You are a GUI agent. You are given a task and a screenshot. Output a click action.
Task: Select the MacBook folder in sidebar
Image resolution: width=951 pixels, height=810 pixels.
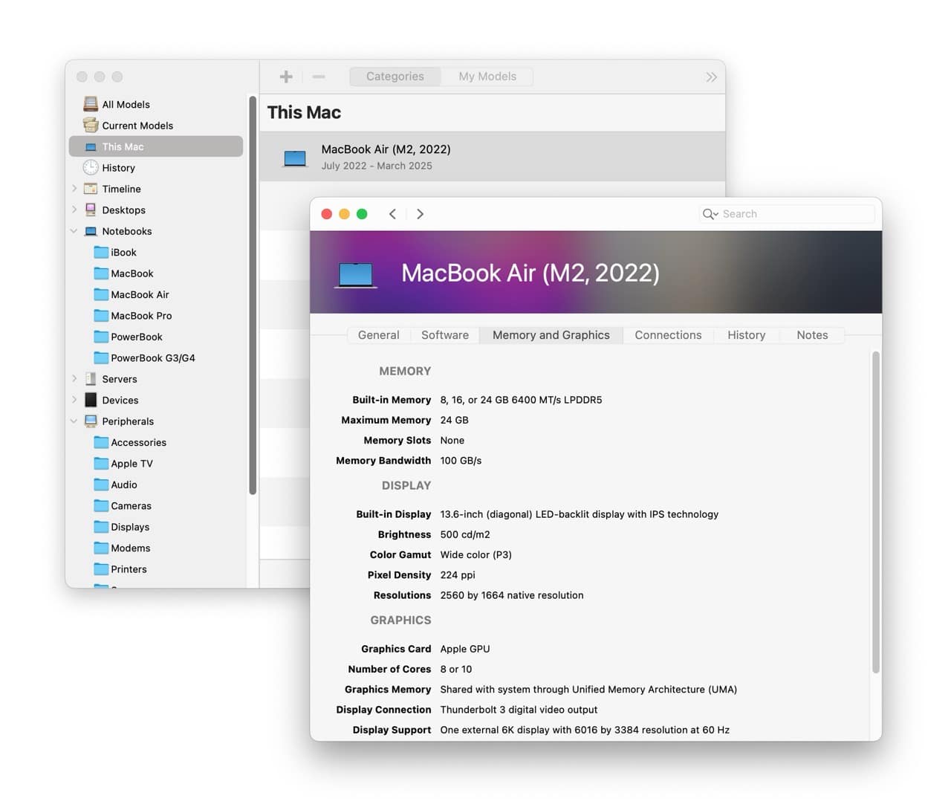click(156, 273)
